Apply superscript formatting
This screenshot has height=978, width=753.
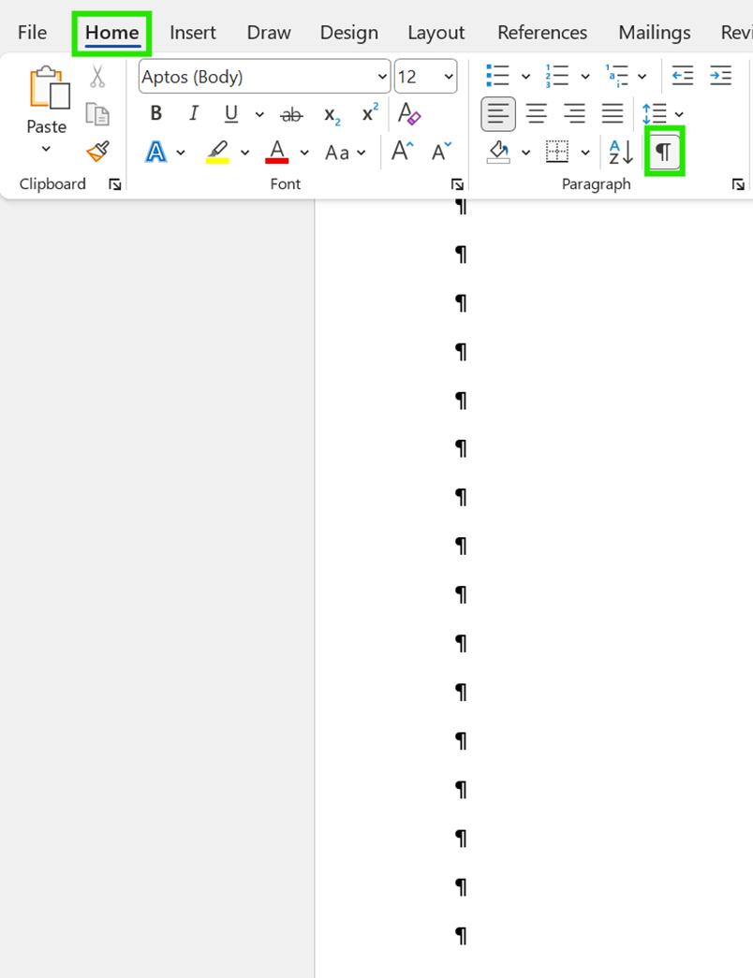pyautogui.click(x=370, y=113)
